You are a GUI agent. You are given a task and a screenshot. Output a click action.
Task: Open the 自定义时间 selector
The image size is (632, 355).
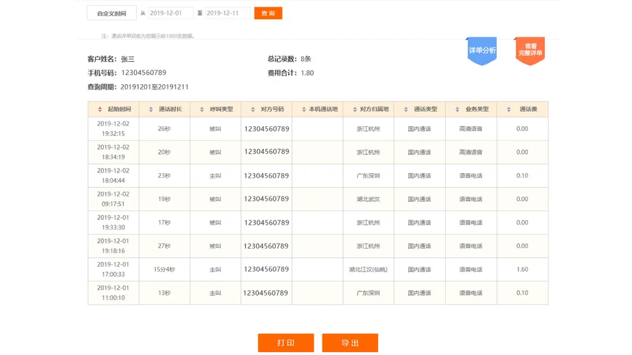(112, 13)
